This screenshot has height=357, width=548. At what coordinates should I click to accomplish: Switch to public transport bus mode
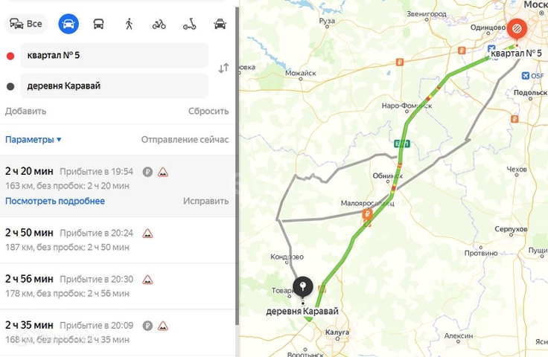pyautogui.click(x=98, y=24)
